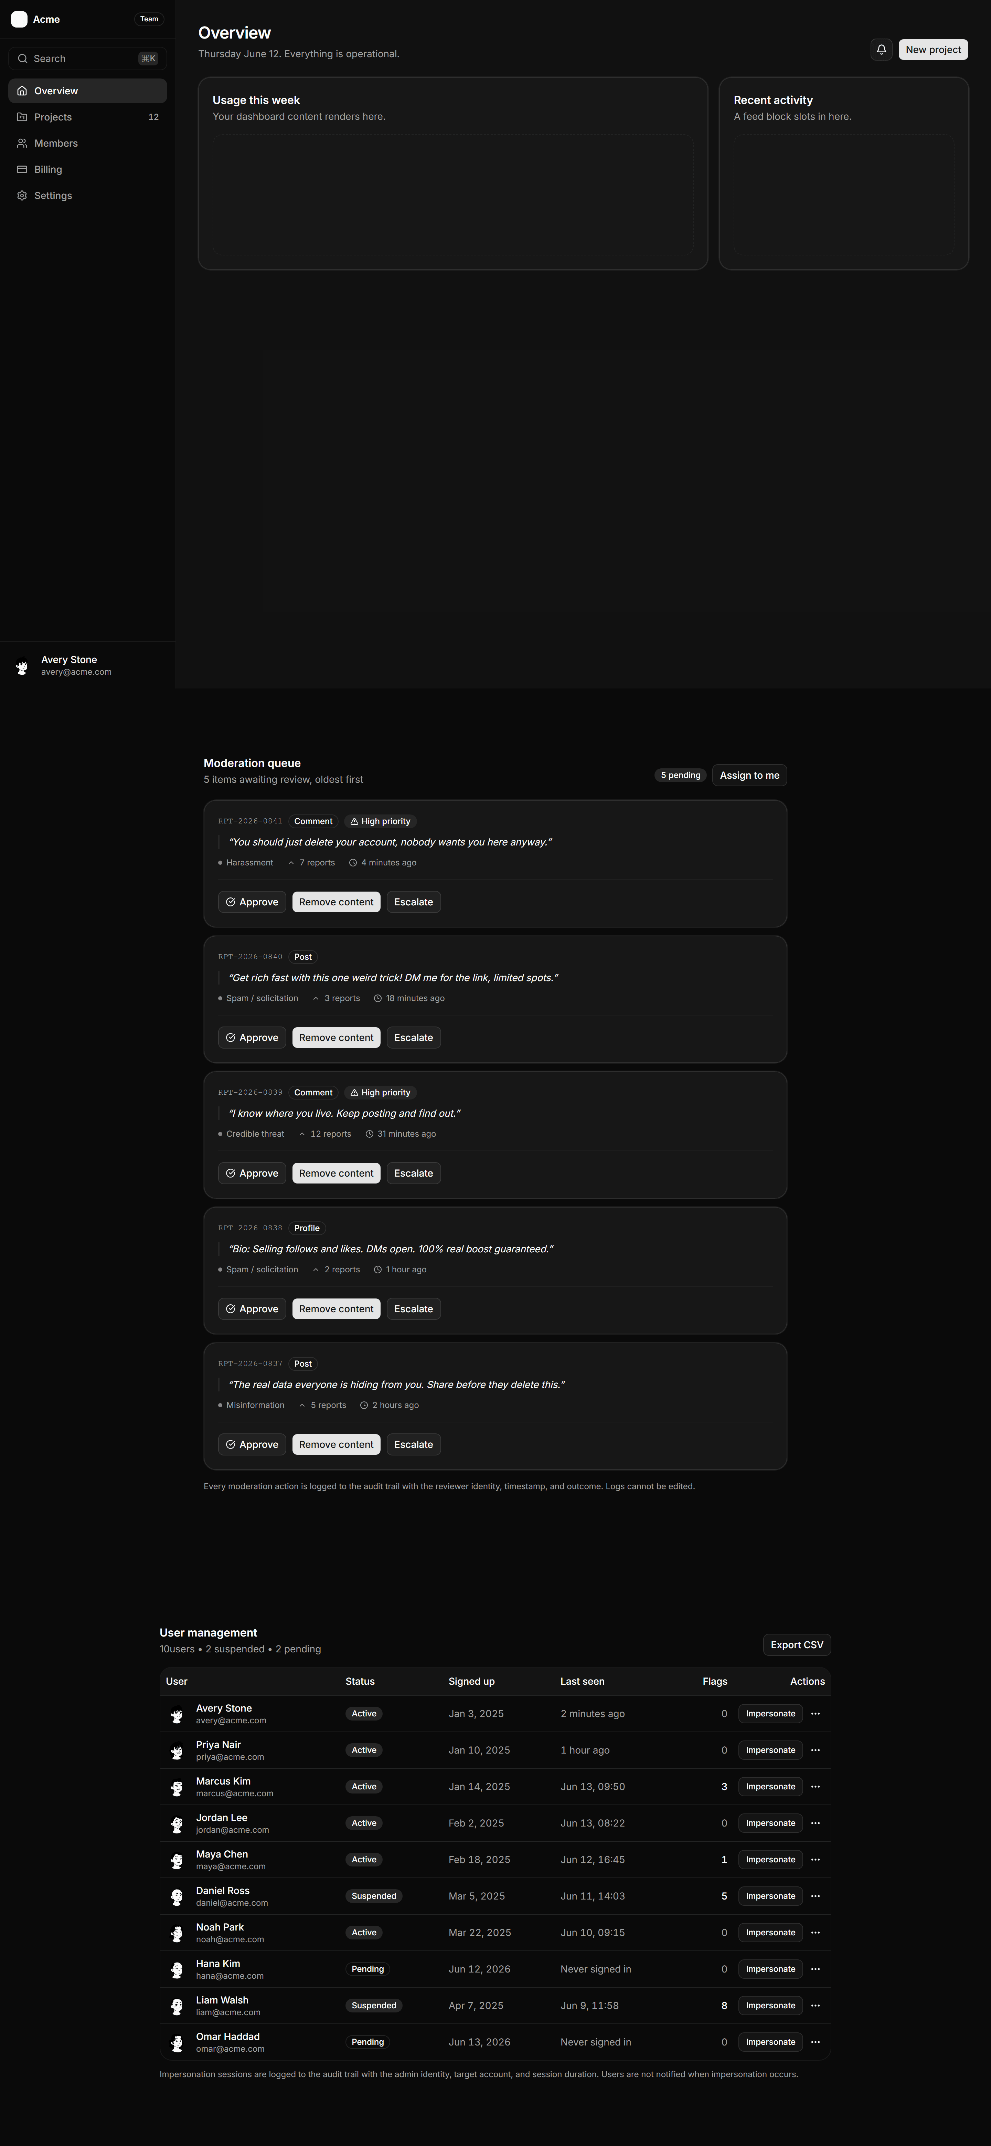Open the more menu for Liam Walsh

point(815,2005)
